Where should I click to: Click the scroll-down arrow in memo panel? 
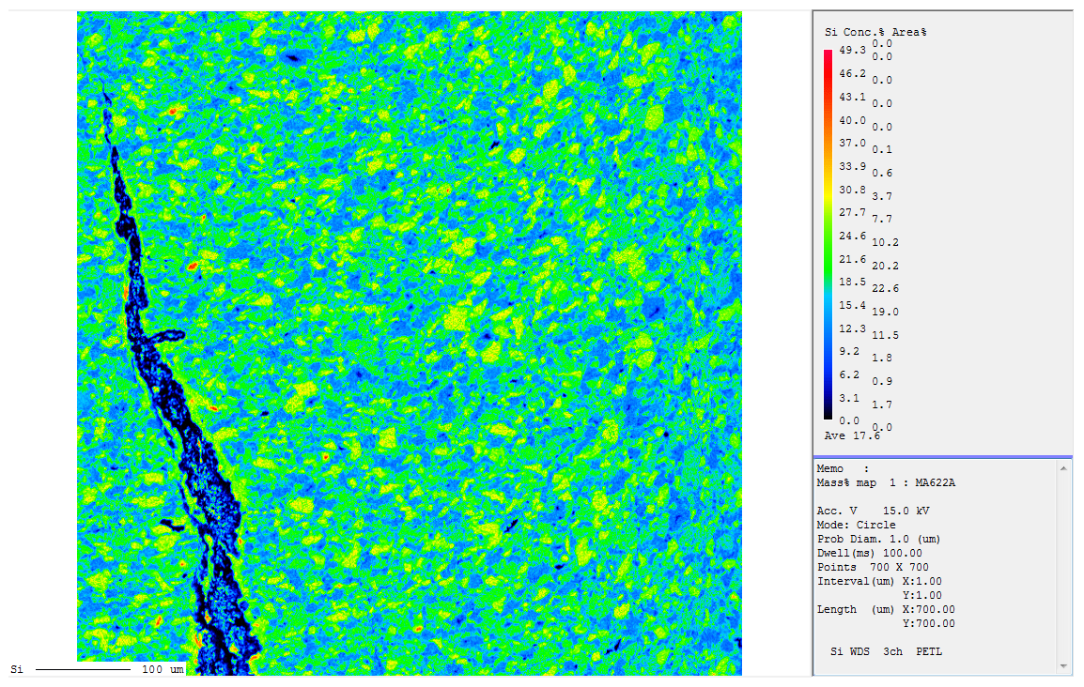[x=1064, y=665]
